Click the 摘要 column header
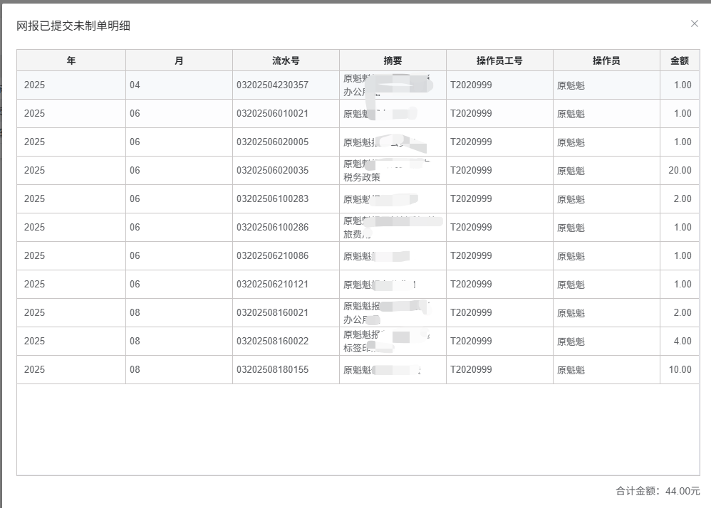 click(x=393, y=60)
